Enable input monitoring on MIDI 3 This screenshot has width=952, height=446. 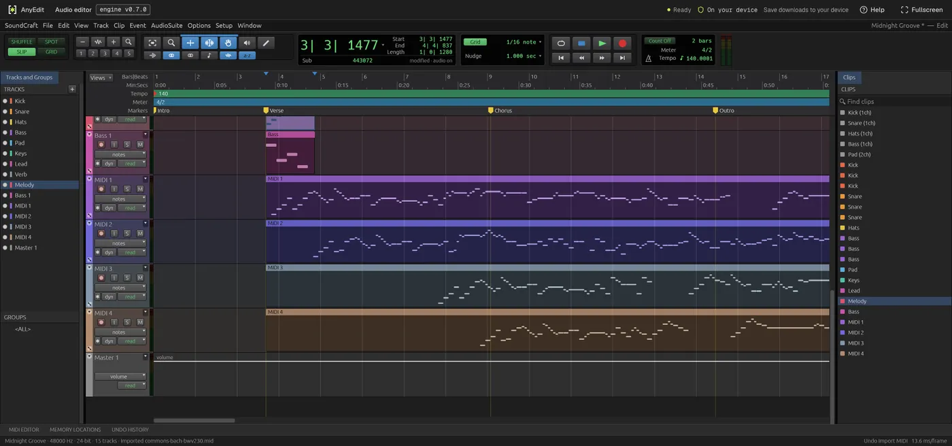click(x=114, y=277)
